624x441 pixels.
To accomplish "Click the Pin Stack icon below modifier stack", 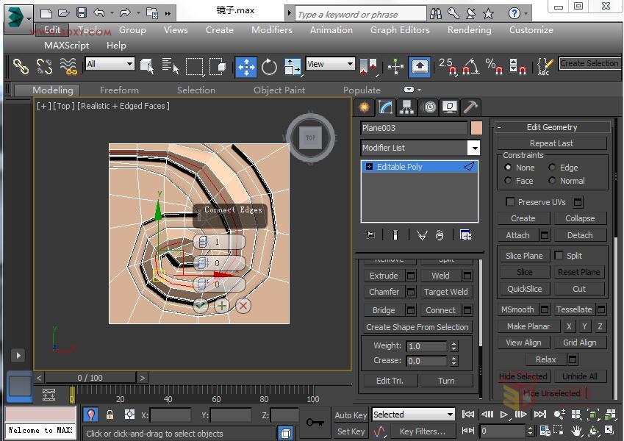I will coord(370,235).
